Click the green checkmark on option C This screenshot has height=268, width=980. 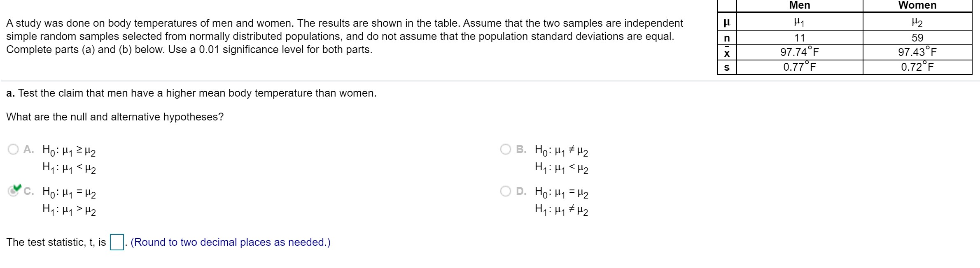[x=16, y=188]
